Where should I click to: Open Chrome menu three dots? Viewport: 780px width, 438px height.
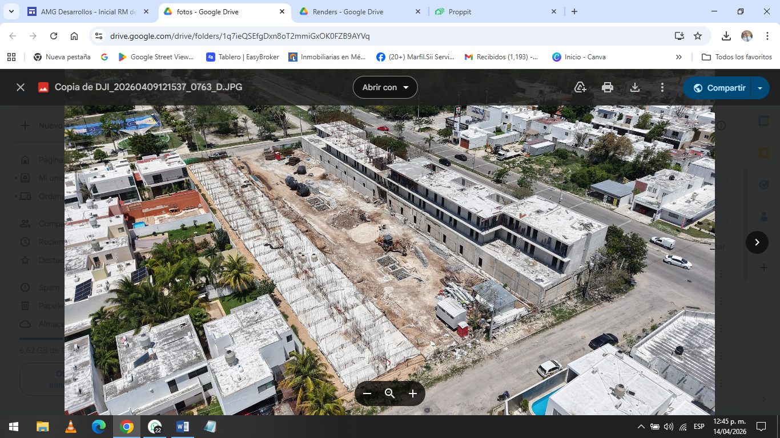pos(767,36)
